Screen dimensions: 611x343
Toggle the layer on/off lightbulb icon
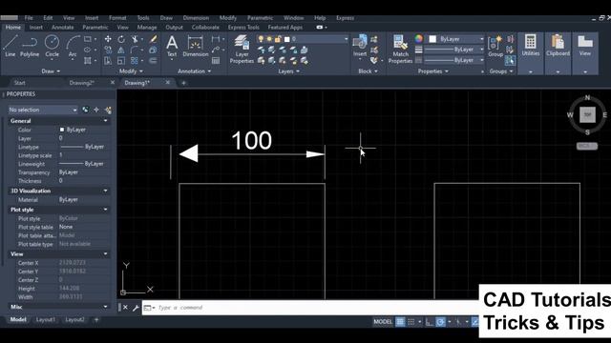261,39
